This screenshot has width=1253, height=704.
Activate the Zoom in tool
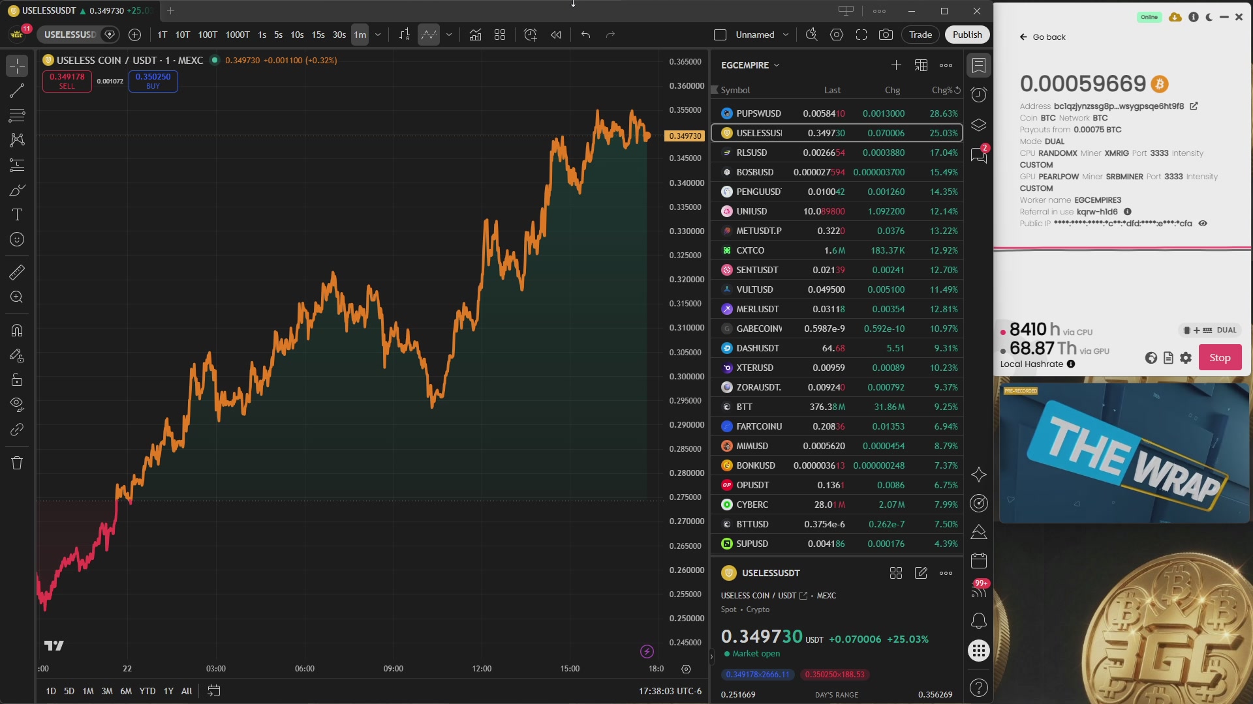[x=17, y=297]
